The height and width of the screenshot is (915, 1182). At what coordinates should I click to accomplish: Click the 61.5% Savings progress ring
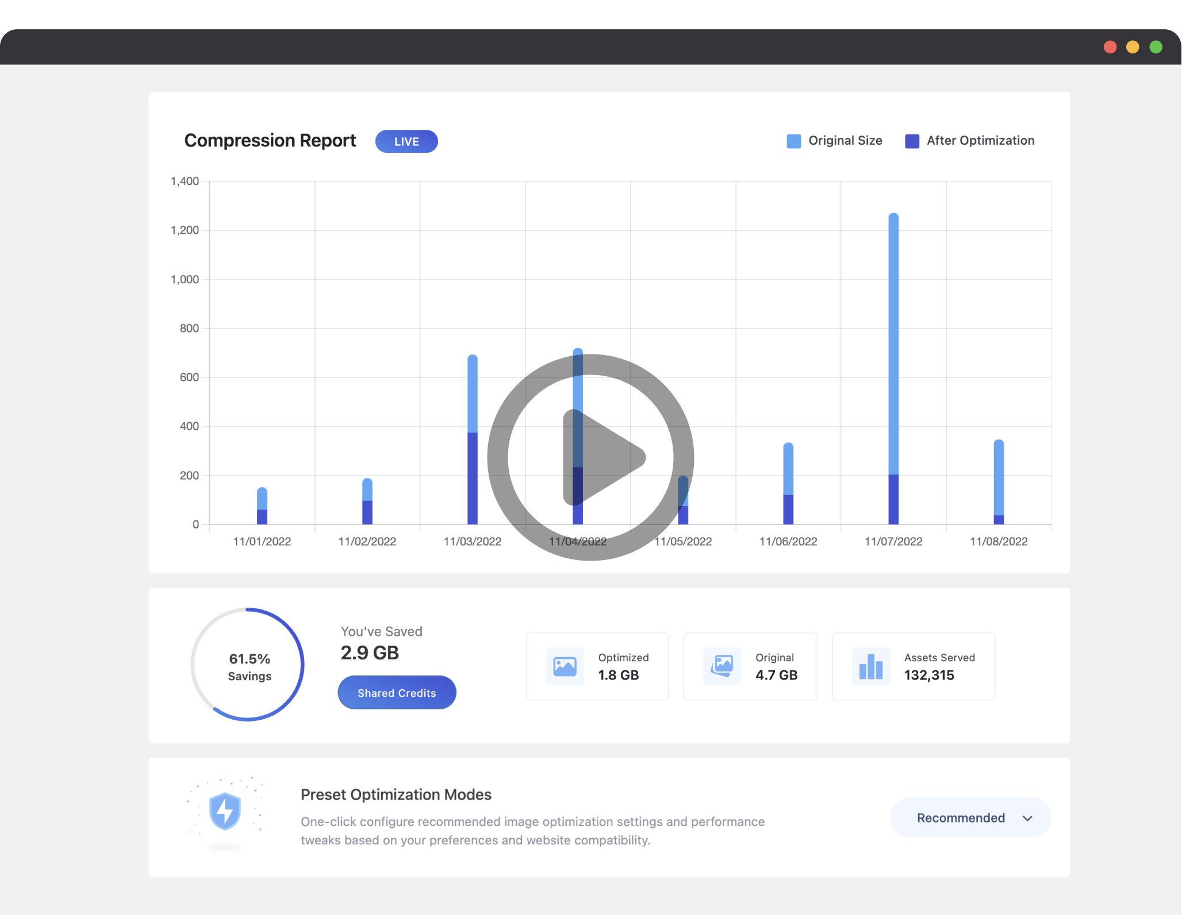248,665
